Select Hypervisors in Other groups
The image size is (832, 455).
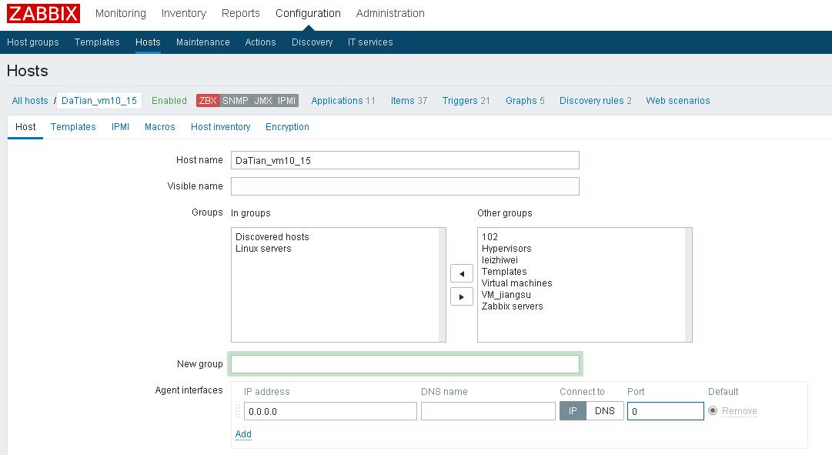point(506,249)
